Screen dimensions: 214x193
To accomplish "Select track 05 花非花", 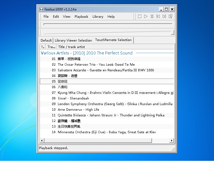I will click(107, 81).
